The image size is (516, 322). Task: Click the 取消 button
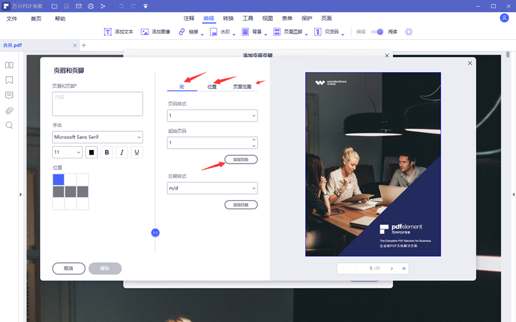68,269
